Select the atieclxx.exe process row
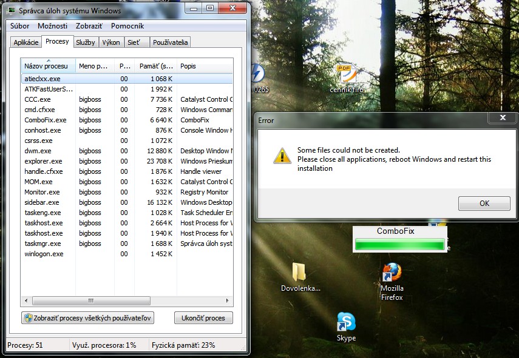Screen dimensions: 519x358 point(127,79)
